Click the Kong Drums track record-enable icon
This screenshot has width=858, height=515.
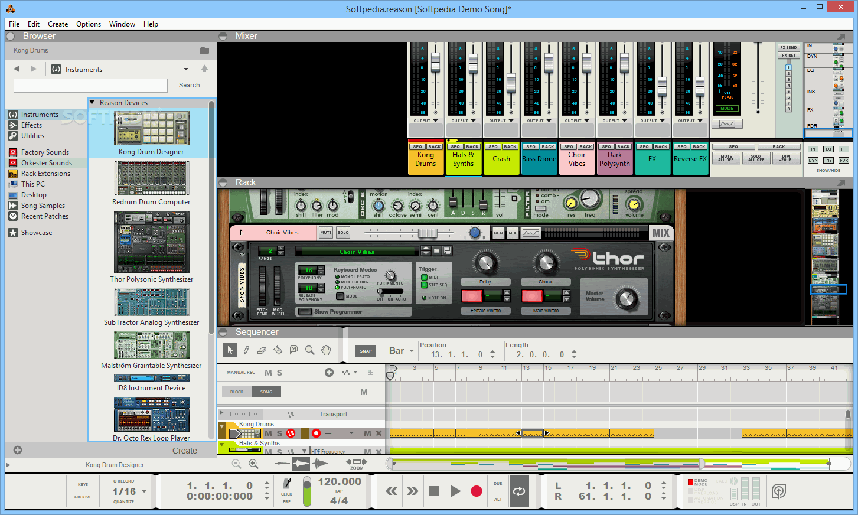tap(316, 433)
